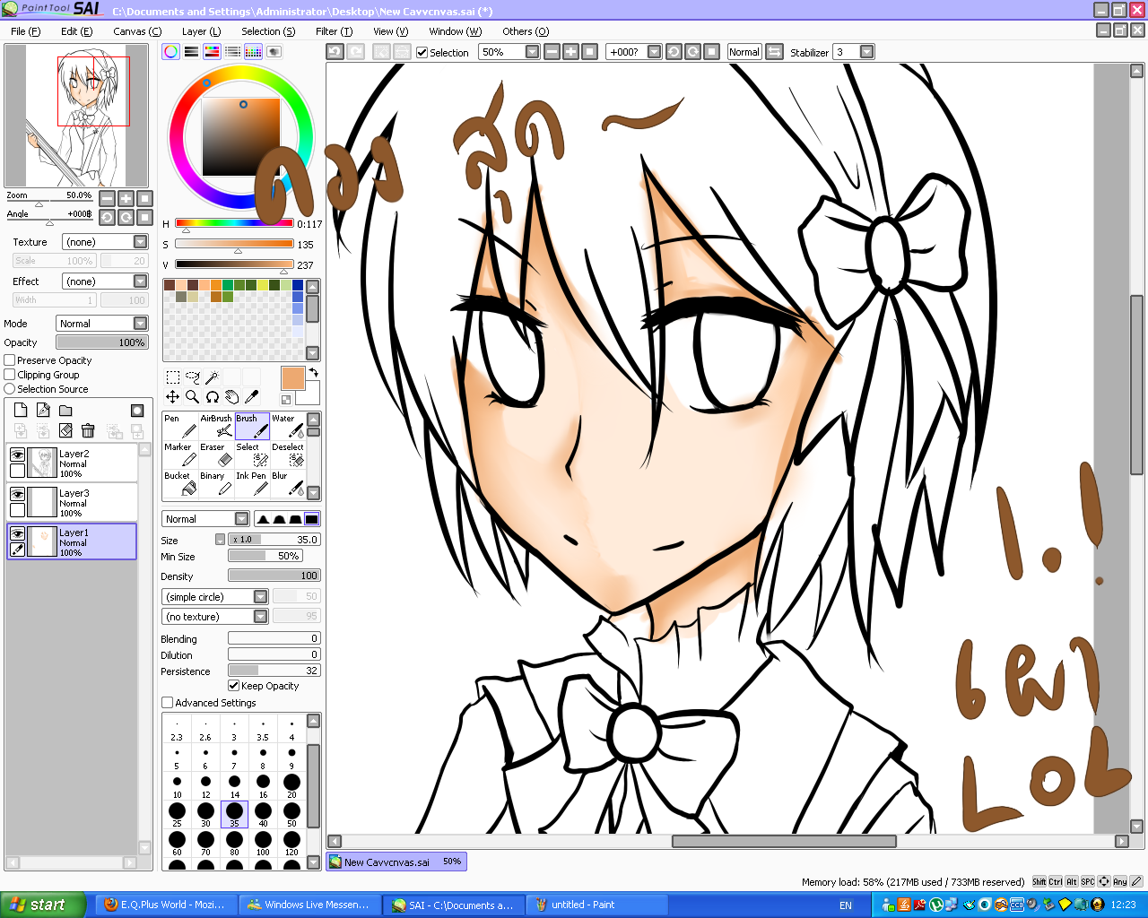Open the layer Mode dropdown showing Normal
The width and height of the screenshot is (1148, 918).
click(102, 324)
